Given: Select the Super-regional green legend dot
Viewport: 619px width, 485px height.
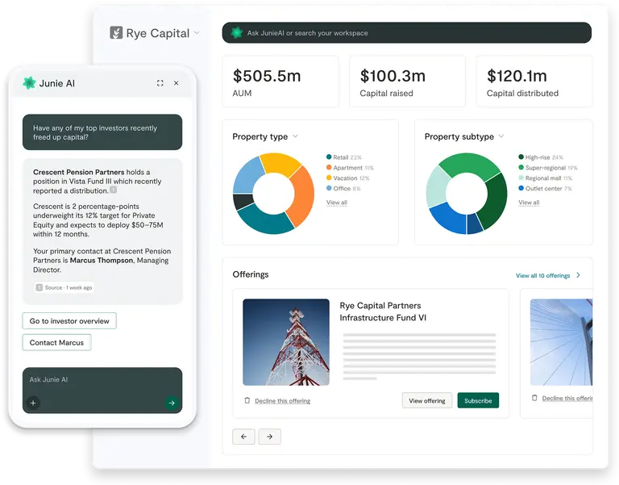Looking at the screenshot, I should pyautogui.click(x=521, y=167).
